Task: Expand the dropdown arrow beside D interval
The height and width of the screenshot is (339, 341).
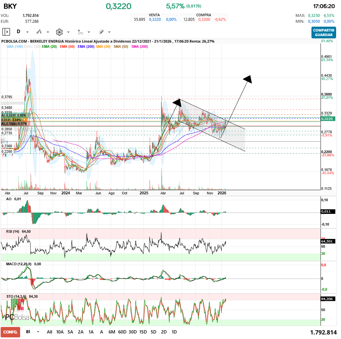Action: pyautogui.click(x=27, y=32)
